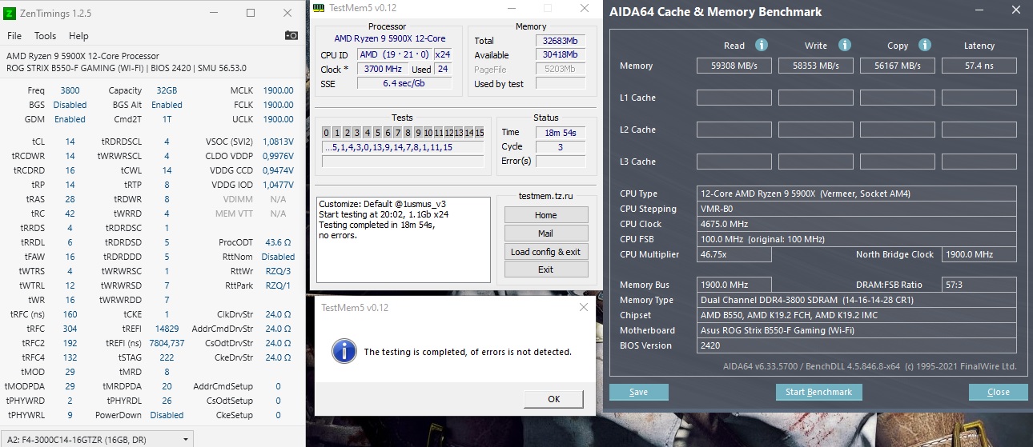This screenshot has height=447, width=1033.
Task: Click the Write info icon in AIDA64
Action: tap(845, 45)
